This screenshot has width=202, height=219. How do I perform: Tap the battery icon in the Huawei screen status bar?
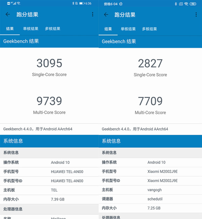[82, 3]
